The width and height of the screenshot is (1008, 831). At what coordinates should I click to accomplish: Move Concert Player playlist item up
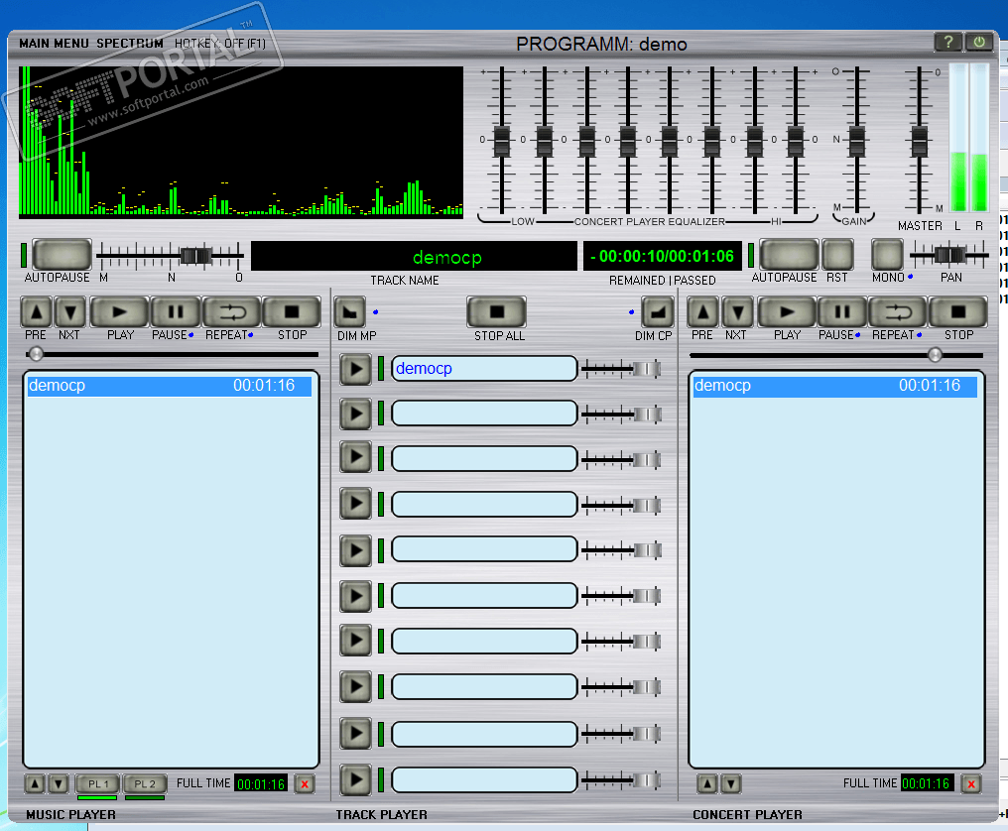pyautogui.click(x=707, y=784)
